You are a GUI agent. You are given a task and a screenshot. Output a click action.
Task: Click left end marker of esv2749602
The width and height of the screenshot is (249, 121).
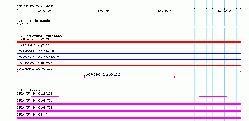84,77
